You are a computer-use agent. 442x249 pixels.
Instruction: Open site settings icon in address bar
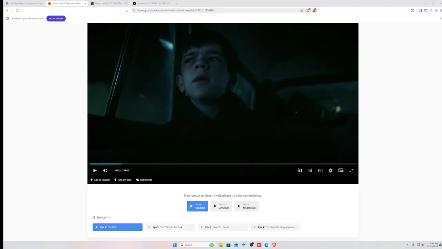pyautogui.click(x=134, y=10)
